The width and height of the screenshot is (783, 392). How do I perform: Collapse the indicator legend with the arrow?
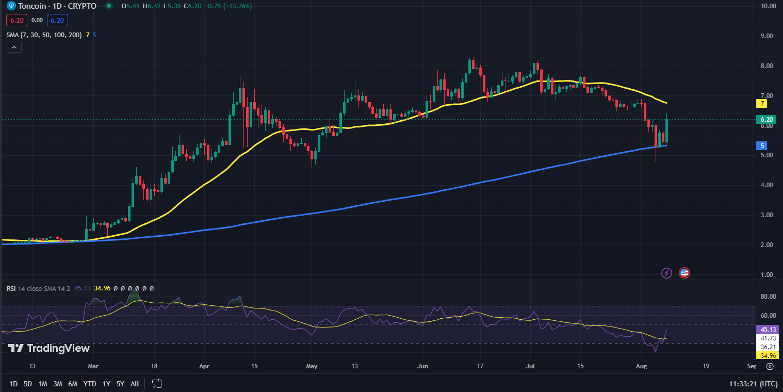click(14, 47)
